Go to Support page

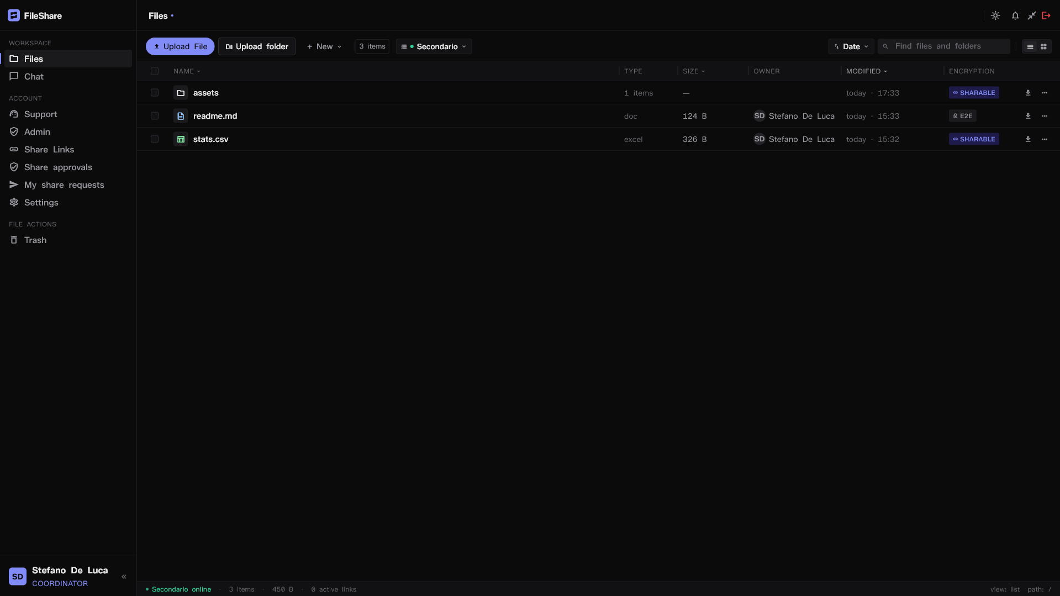point(68,114)
